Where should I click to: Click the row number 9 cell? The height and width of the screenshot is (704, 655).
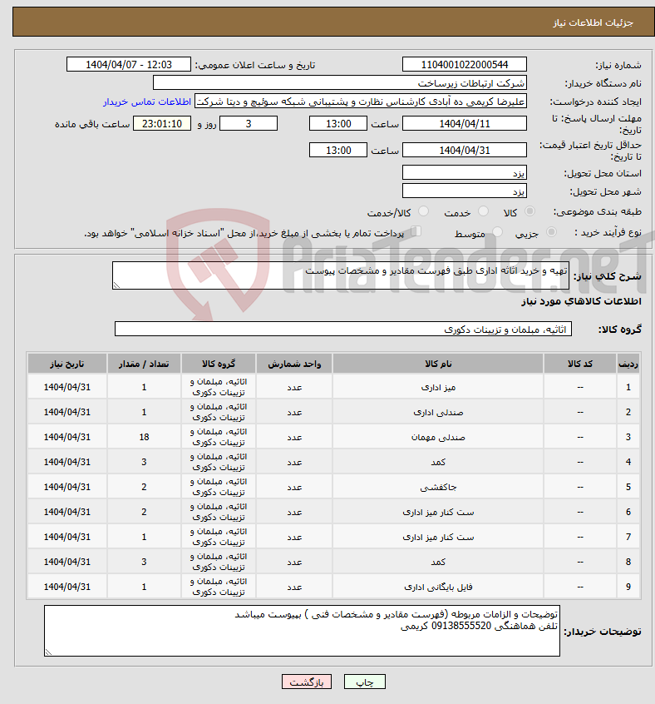point(628,587)
